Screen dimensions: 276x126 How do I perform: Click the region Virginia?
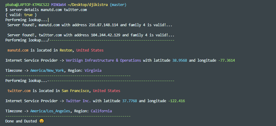pyautogui.click(x=93, y=71)
